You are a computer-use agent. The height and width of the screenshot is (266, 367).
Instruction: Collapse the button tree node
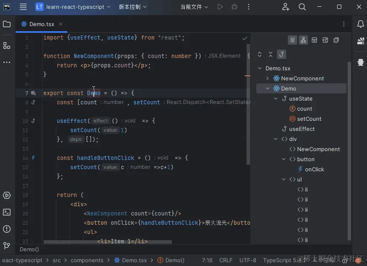pyautogui.click(x=283, y=159)
